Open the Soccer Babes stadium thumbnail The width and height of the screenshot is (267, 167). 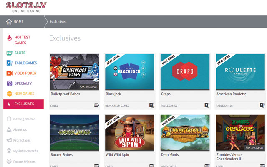pyautogui.click(x=74, y=133)
